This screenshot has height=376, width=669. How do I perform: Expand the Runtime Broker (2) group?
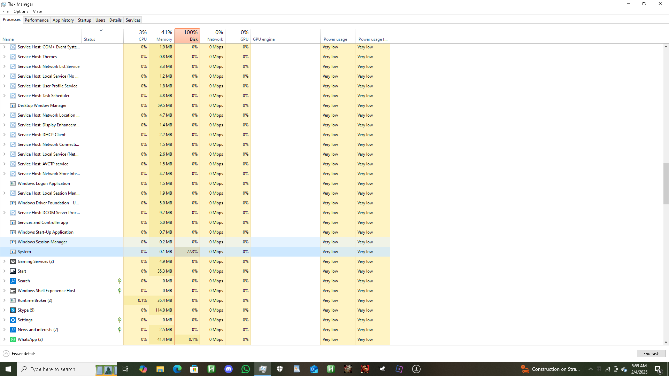(4, 300)
